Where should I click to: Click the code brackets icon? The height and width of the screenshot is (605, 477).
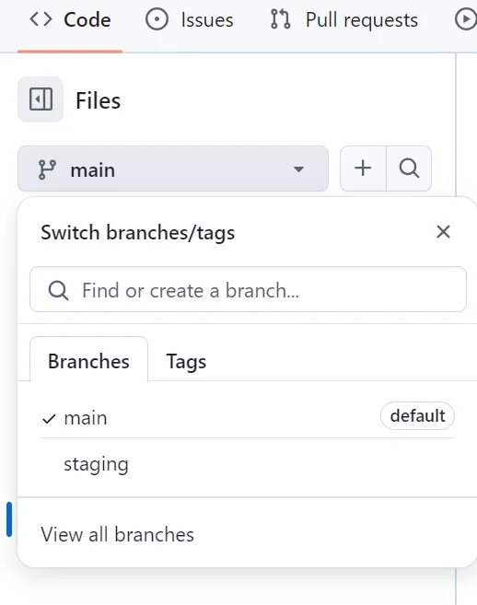[41, 19]
